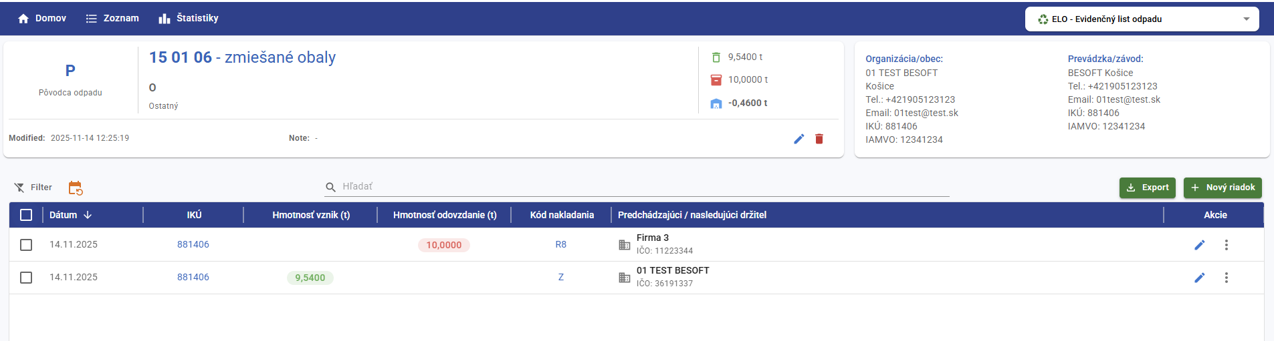Screen dimensions: 1274x341
Task: Open the Štatistiky menu item
Action: tap(189, 18)
